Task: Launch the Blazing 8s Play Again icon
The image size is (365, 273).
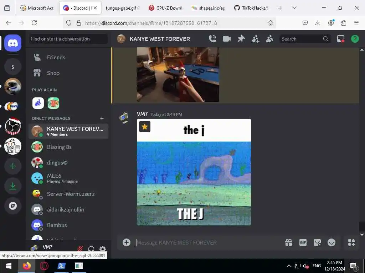Action: [53, 103]
